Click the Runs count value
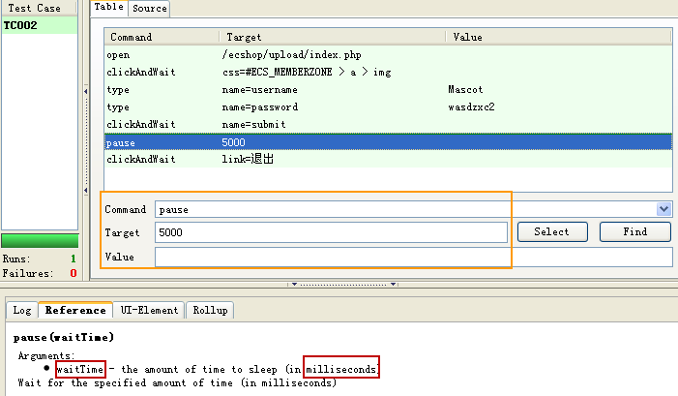The width and height of the screenshot is (678, 396). (74, 259)
